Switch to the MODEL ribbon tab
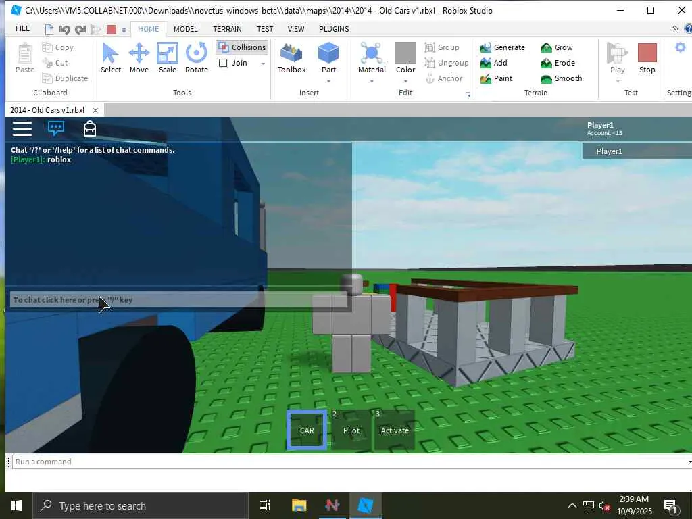The height and width of the screenshot is (519, 692). point(185,29)
